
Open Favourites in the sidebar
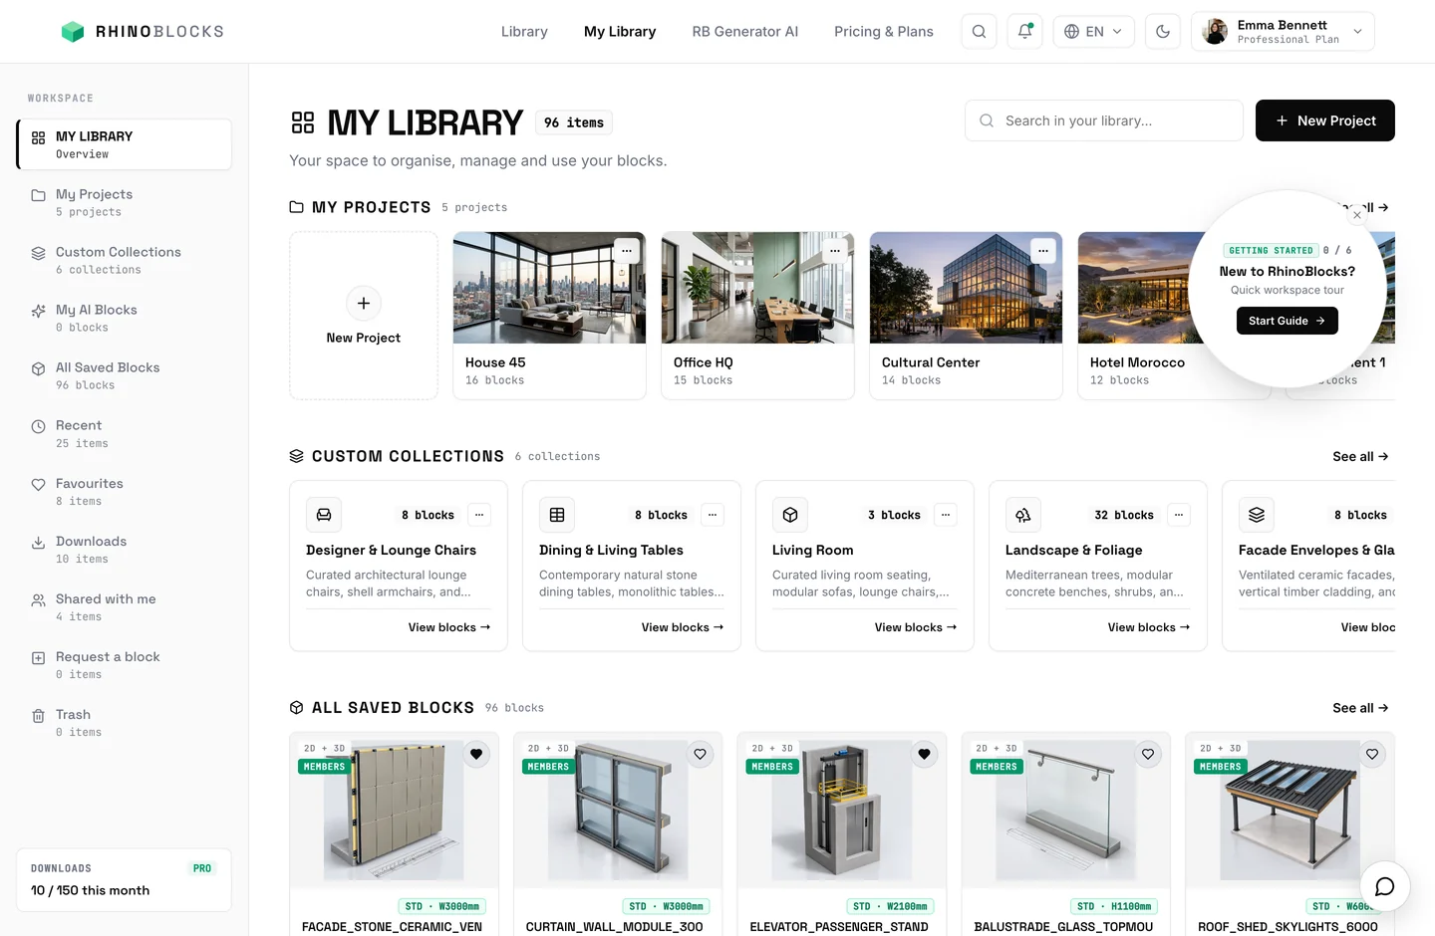pos(124,492)
